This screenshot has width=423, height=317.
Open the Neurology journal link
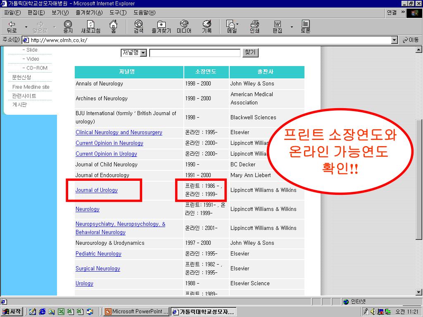click(x=88, y=209)
